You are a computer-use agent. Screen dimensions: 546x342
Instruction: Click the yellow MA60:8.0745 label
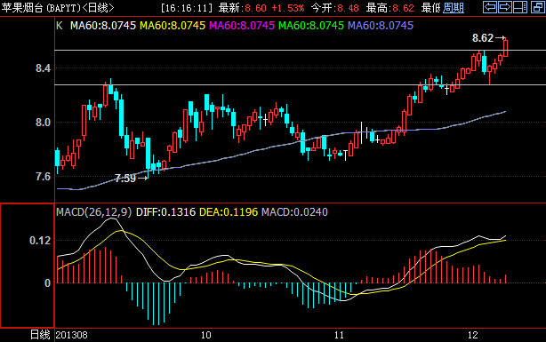[x=173, y=26]
